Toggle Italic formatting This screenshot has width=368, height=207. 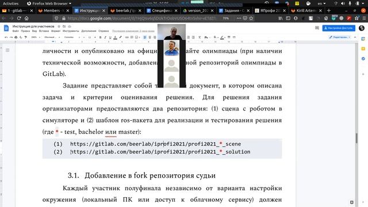[x=105, y=37]
